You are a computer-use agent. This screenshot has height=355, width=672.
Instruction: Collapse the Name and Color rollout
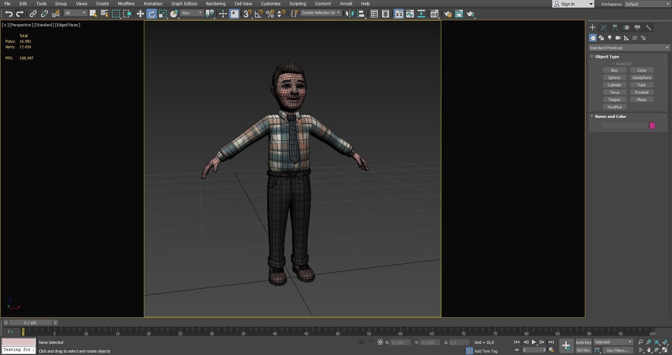pyautogui.click(x=592, y=116)
